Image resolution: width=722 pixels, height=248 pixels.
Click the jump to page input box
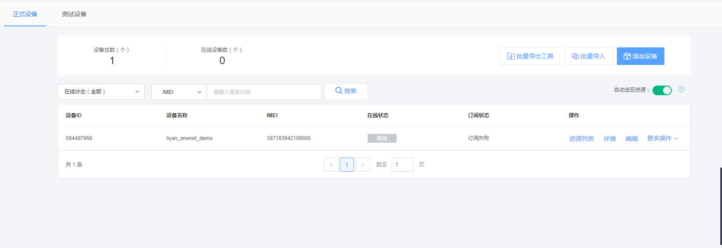(x=402, y=165)
